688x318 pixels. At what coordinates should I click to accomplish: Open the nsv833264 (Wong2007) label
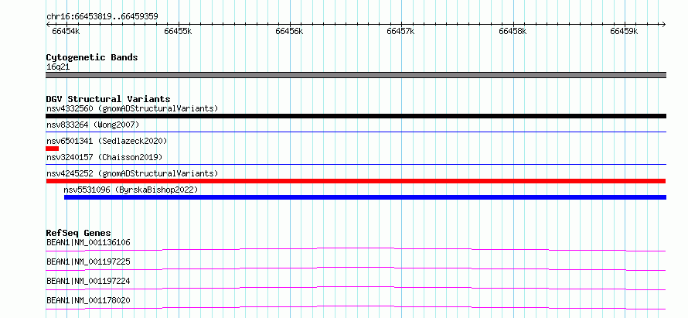93,125
